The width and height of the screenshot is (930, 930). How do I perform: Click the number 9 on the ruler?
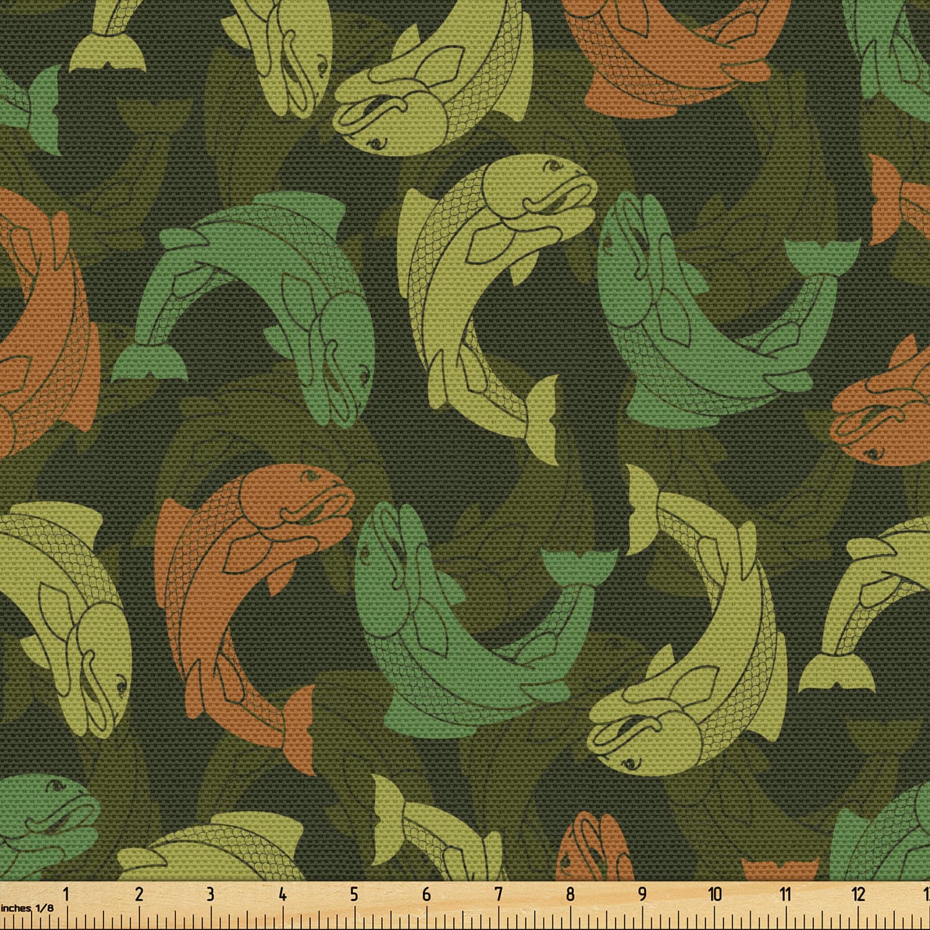click(642, 893)
